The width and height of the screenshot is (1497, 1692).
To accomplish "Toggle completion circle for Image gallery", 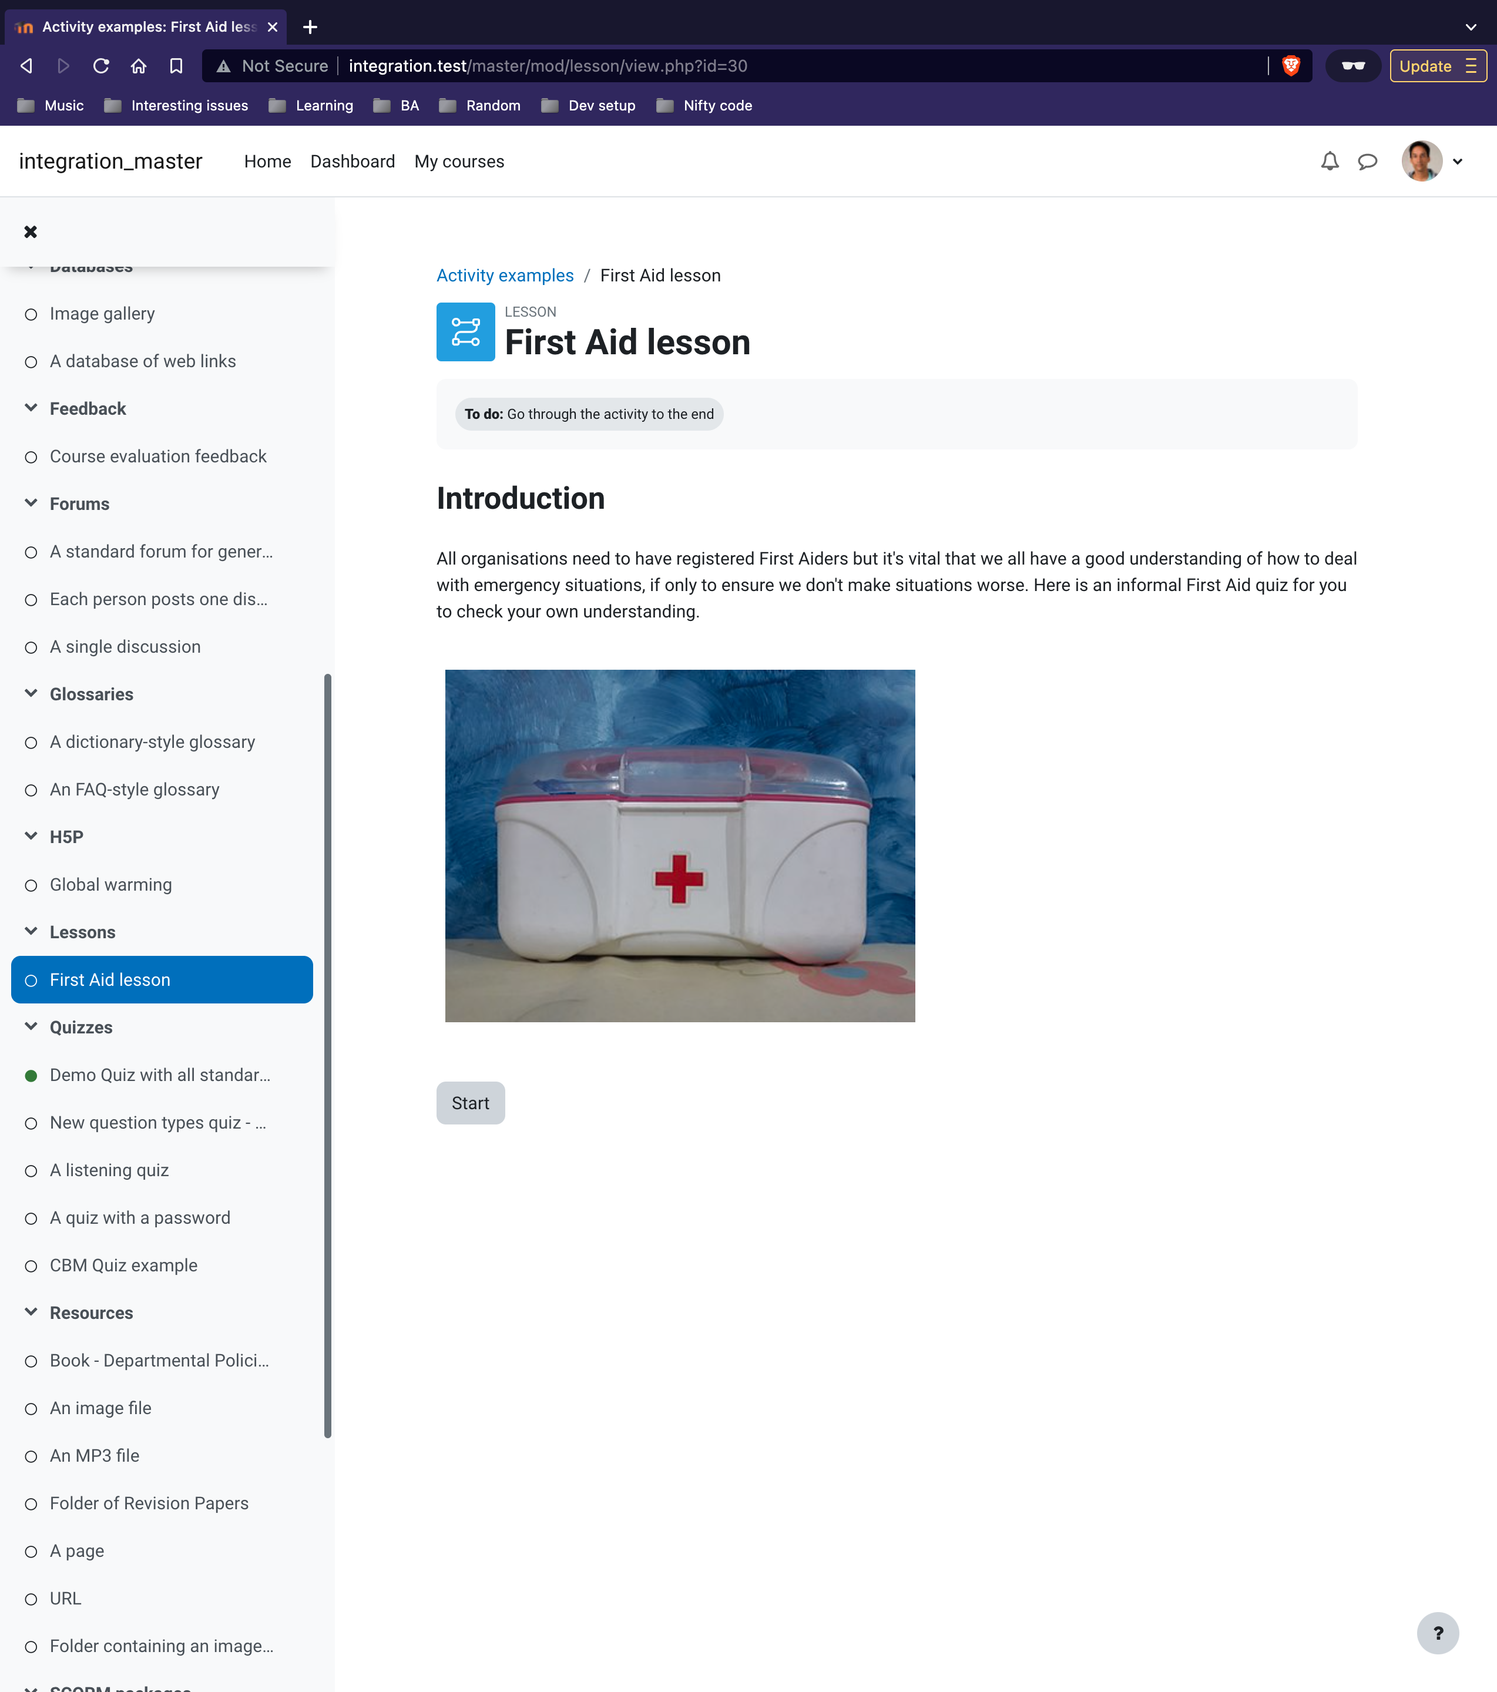I will coord(31,314).
